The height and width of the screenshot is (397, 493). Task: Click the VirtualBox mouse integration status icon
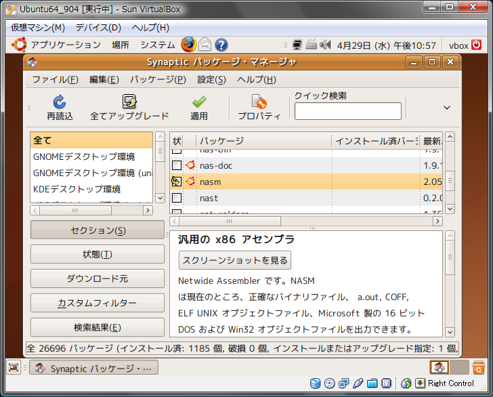coord(406,383)
